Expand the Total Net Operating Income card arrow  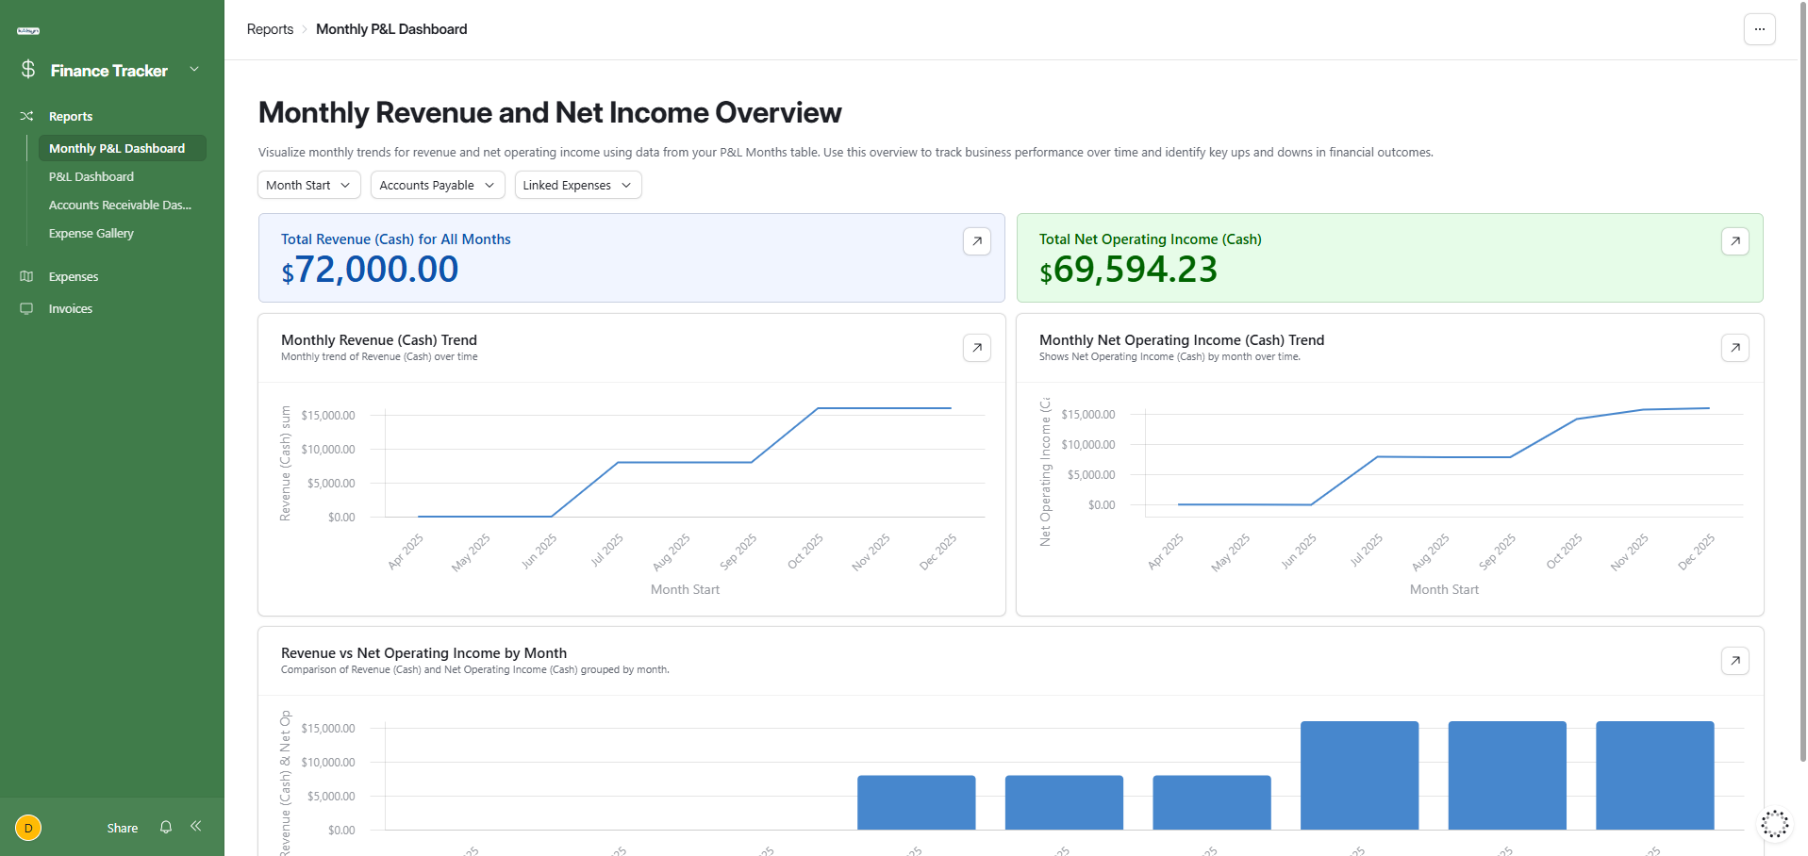tap(1734, 241)
